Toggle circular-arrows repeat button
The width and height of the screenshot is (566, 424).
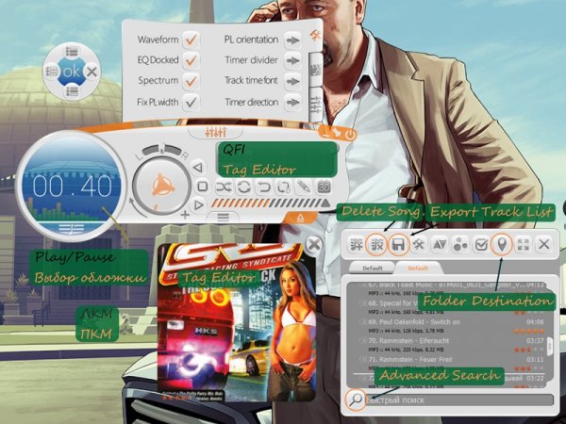243,188
